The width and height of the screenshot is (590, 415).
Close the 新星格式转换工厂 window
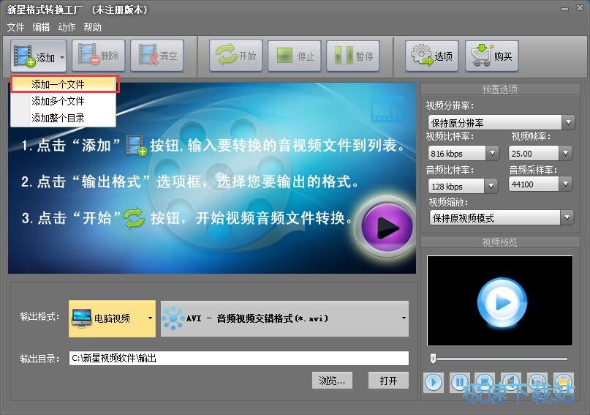580,8
